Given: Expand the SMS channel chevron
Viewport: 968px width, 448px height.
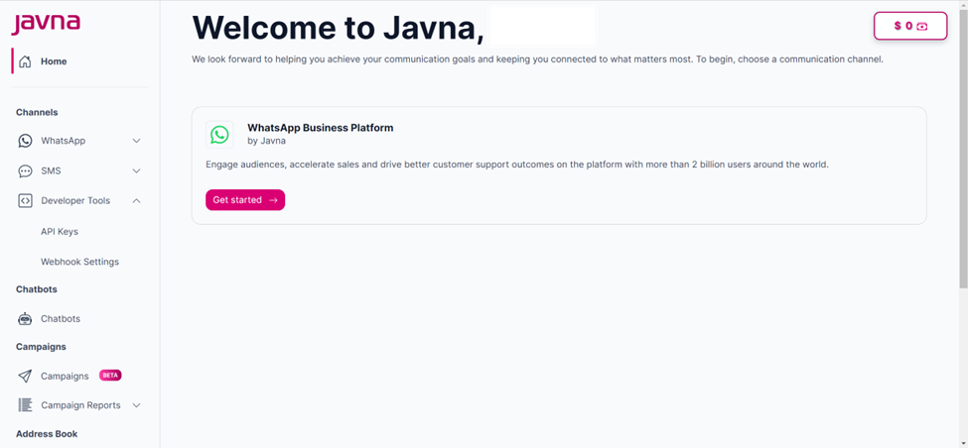Looking at the screenshot, I should 136,170.
